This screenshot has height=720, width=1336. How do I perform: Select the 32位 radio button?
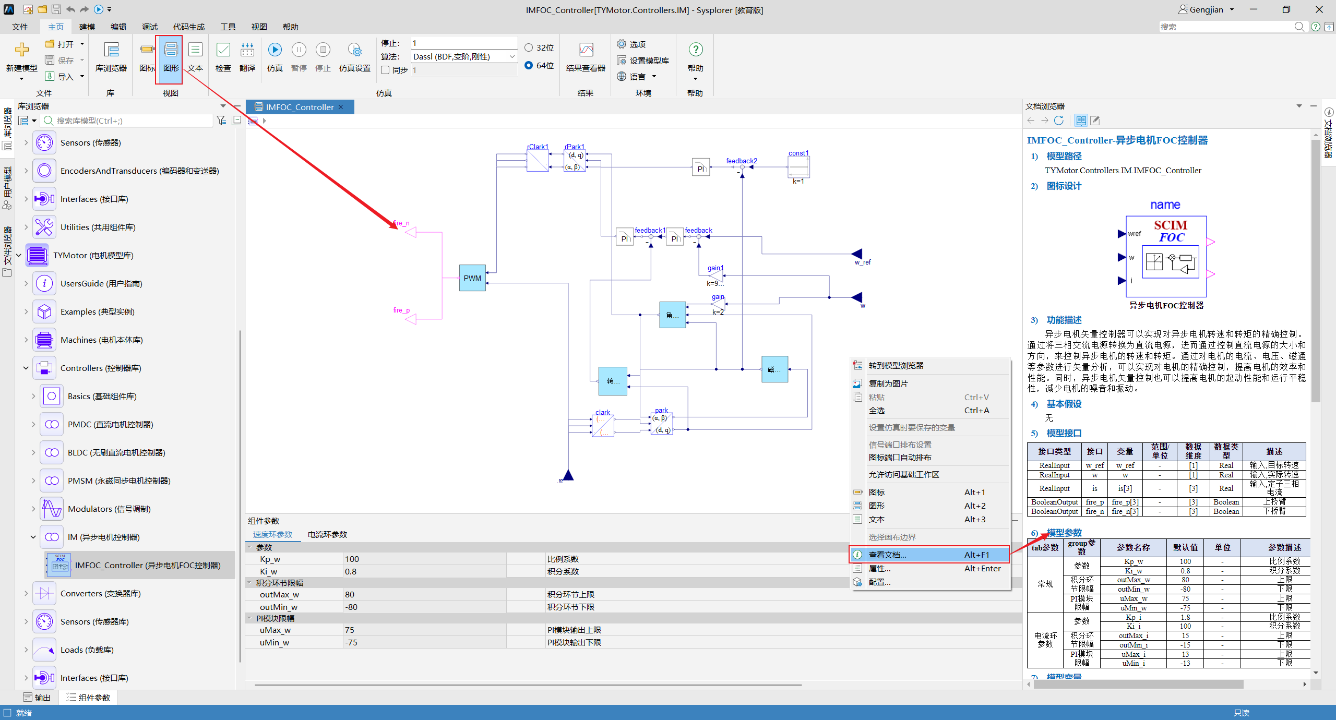tap(529, 47)
